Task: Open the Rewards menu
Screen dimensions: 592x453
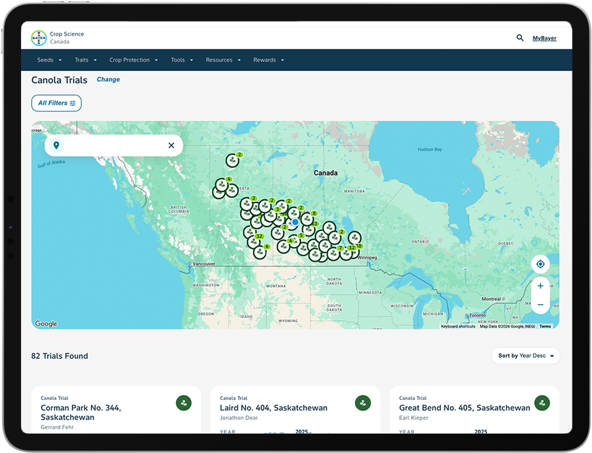Action: pyautogui.click(x=269, y=60)
